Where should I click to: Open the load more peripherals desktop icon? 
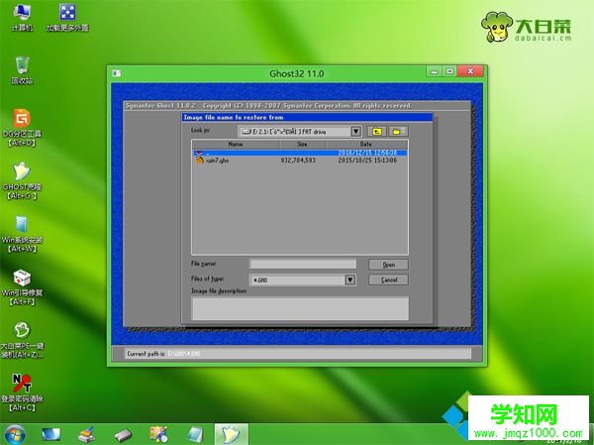(67, 17)
